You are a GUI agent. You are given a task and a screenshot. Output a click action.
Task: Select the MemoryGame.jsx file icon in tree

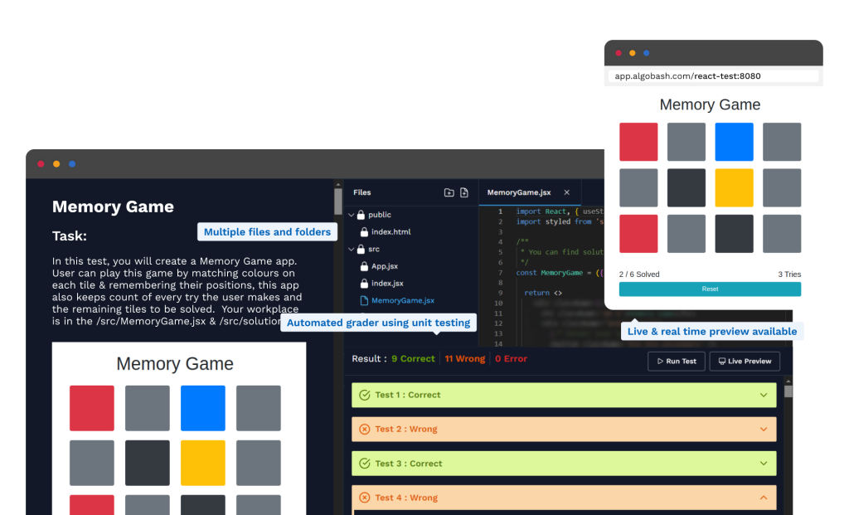pos(363,300)
